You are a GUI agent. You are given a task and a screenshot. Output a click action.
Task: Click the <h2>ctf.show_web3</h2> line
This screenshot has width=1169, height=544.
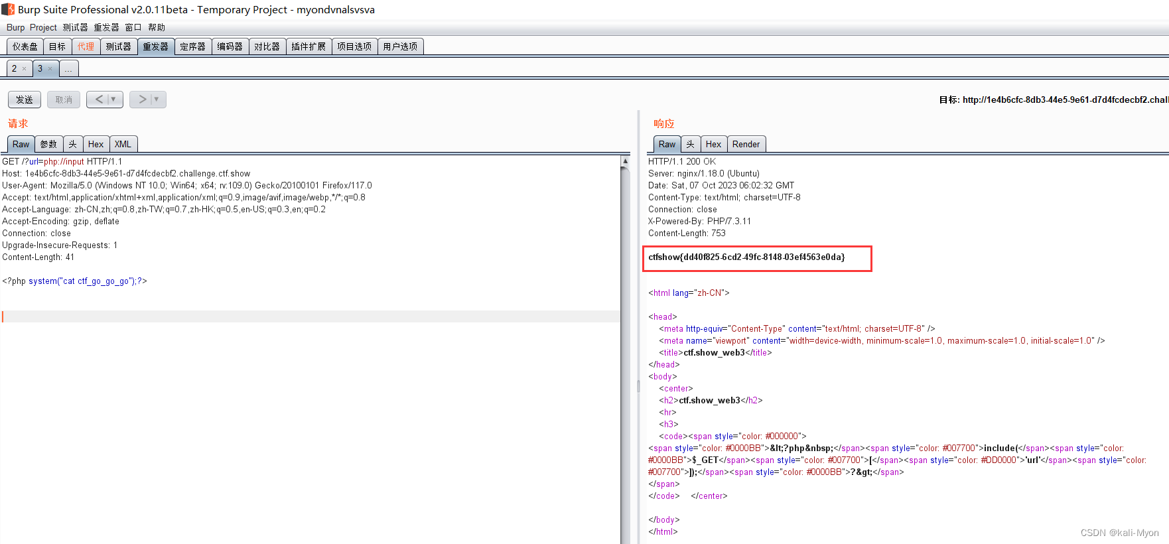tap(711, 400)
